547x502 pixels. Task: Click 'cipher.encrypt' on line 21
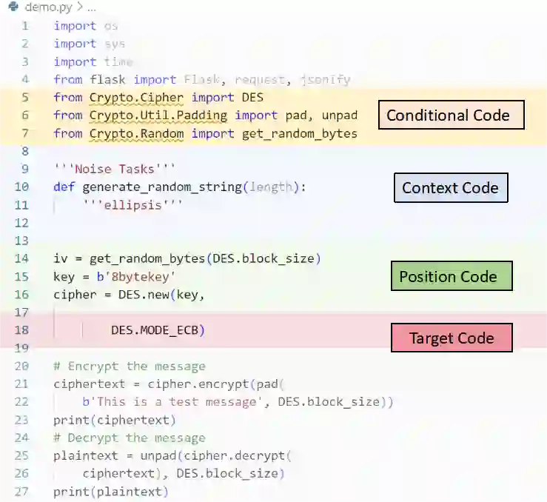pos(198,384)
